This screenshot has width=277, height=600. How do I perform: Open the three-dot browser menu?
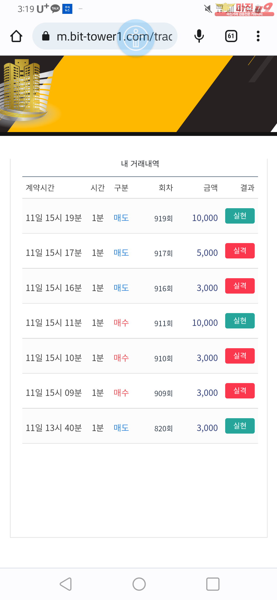[x=258, y=36]
